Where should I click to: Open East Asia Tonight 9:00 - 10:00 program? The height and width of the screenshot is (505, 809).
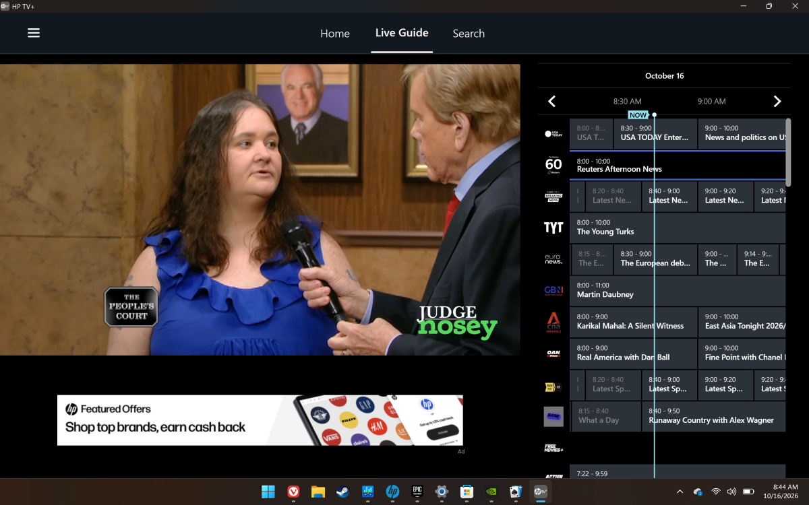(742, 322)
